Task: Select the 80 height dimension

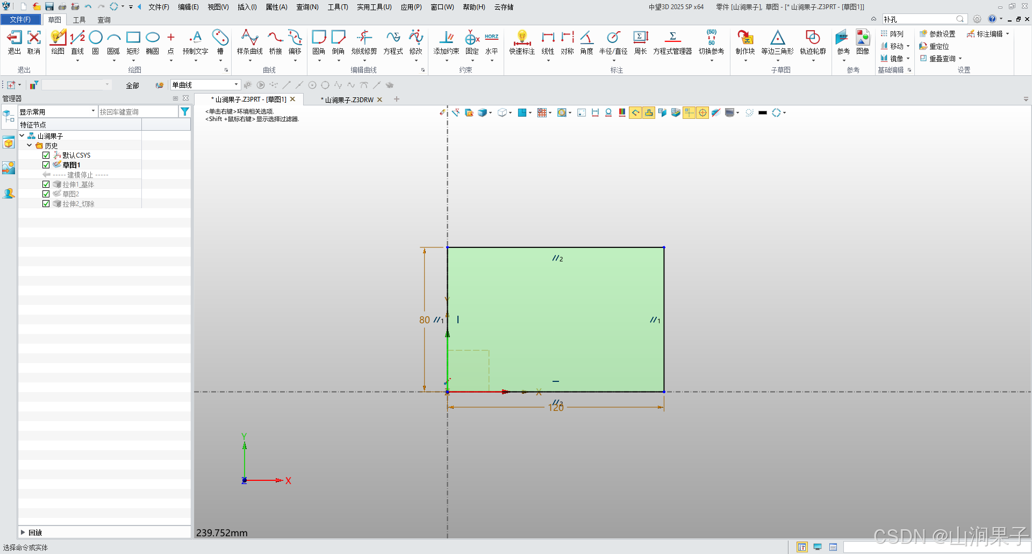Action: pos(425,319)
